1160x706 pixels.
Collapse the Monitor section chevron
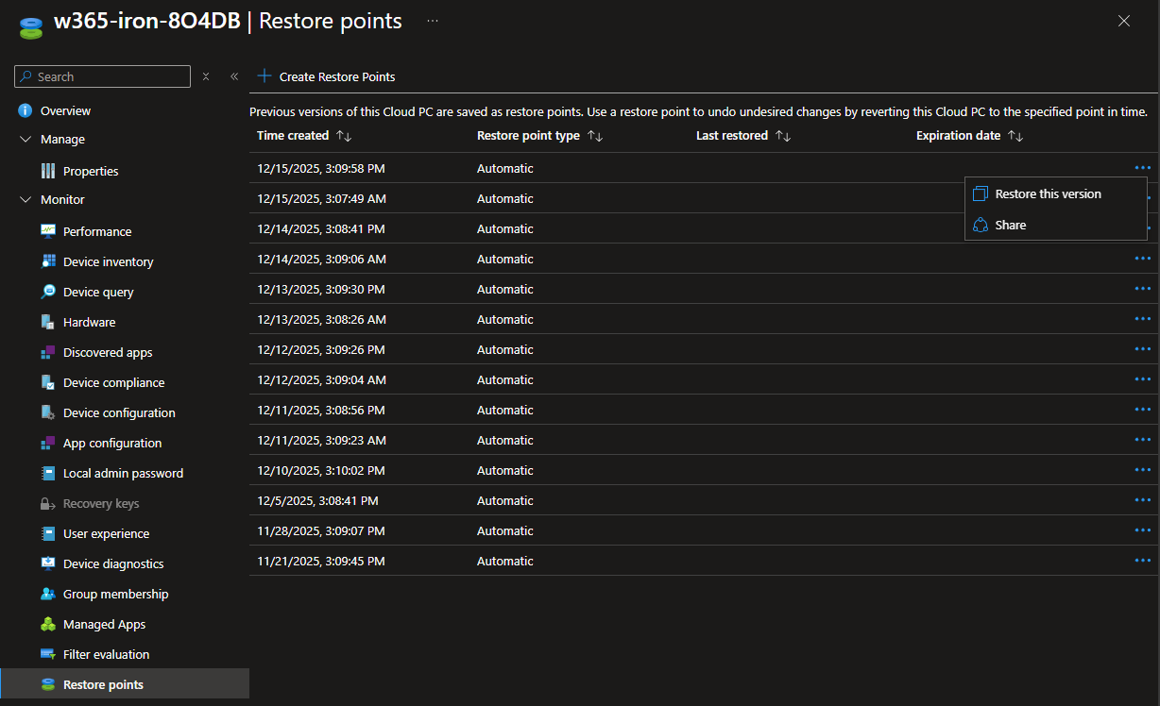click(x=26, y=199)
